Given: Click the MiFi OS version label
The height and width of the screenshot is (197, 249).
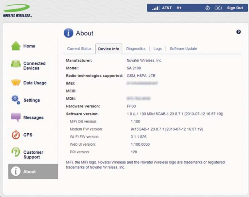Looking at the screenshot, I should [83, 121].
